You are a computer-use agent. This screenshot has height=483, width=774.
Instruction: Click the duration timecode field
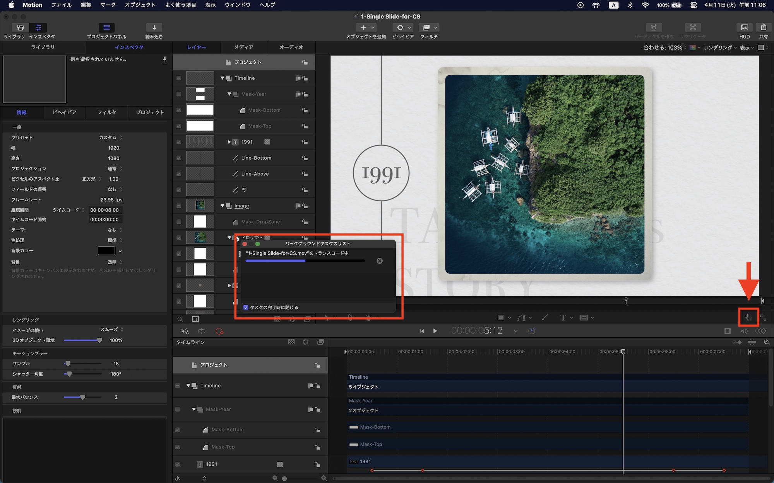point(104,210)
